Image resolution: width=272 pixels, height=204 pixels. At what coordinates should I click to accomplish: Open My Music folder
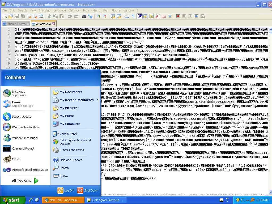click(75, 116)
